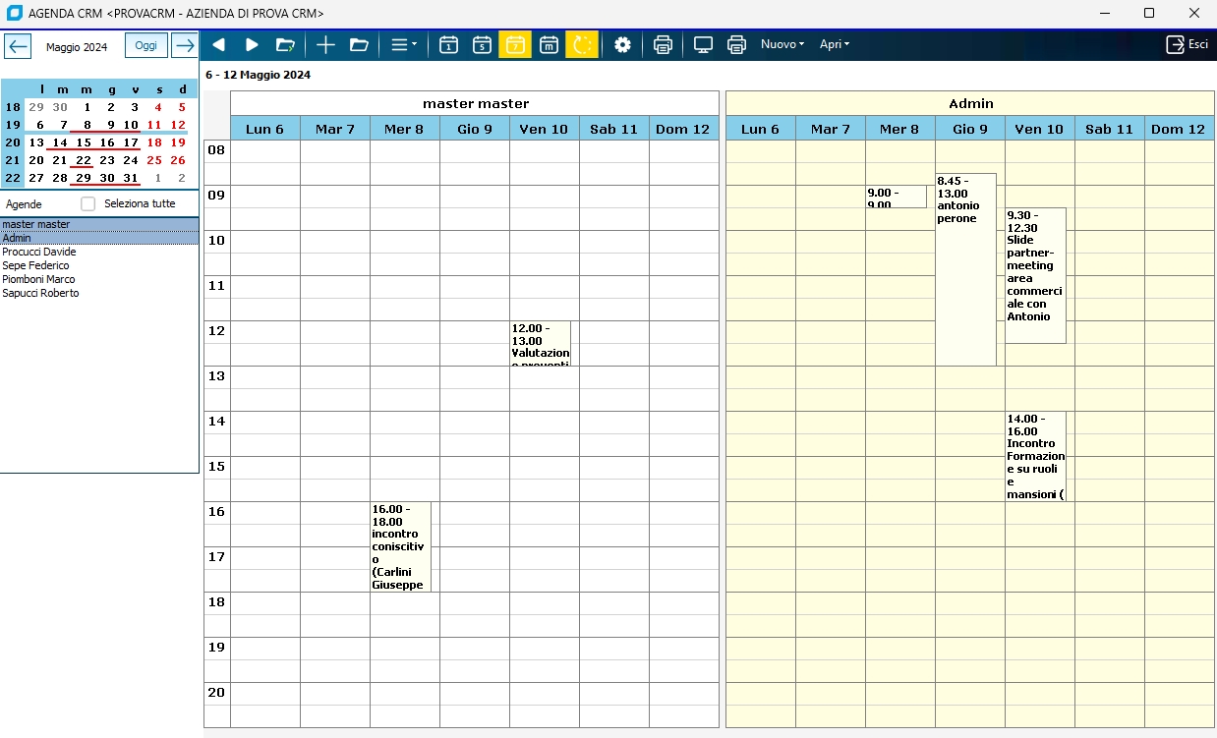Select master master in agenda list

(x=99, y=224)
